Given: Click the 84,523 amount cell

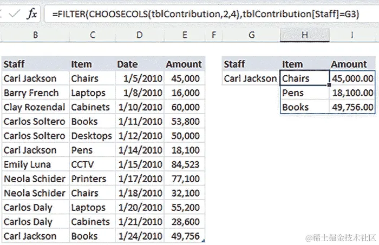Looking at the screenshot, I should pyautogui.click(x=185, y=164).
